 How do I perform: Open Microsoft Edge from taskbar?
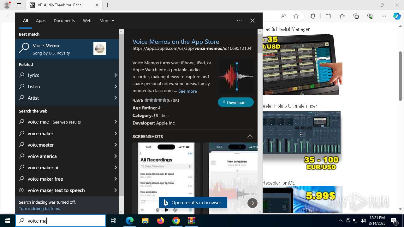pyautogui.click(x=130, y=221)
